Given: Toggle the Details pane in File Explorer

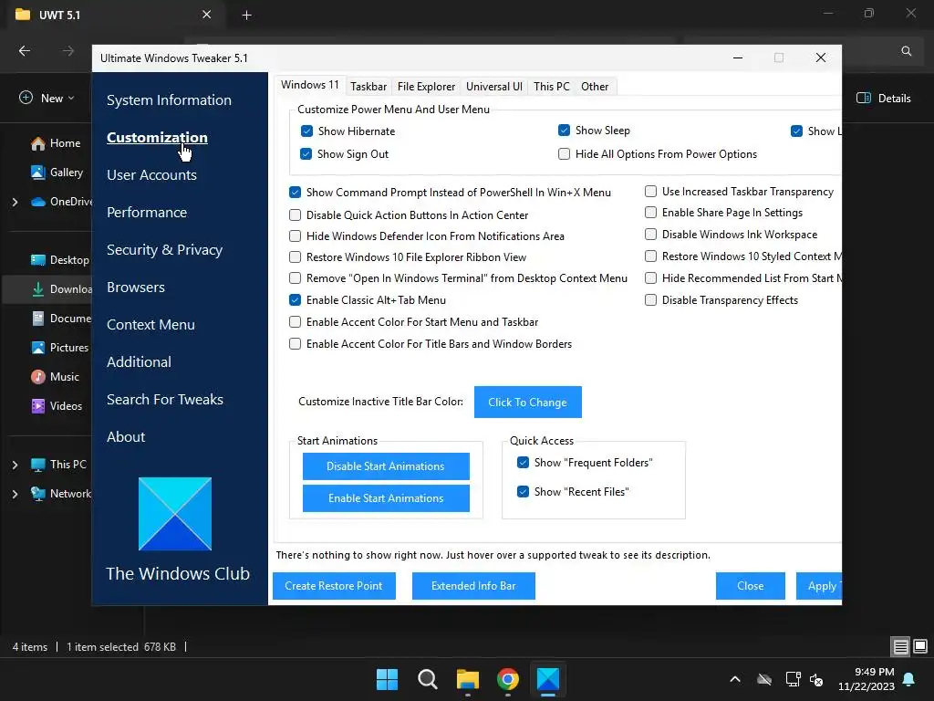Looking at the screenshot, I should point(884,99).
